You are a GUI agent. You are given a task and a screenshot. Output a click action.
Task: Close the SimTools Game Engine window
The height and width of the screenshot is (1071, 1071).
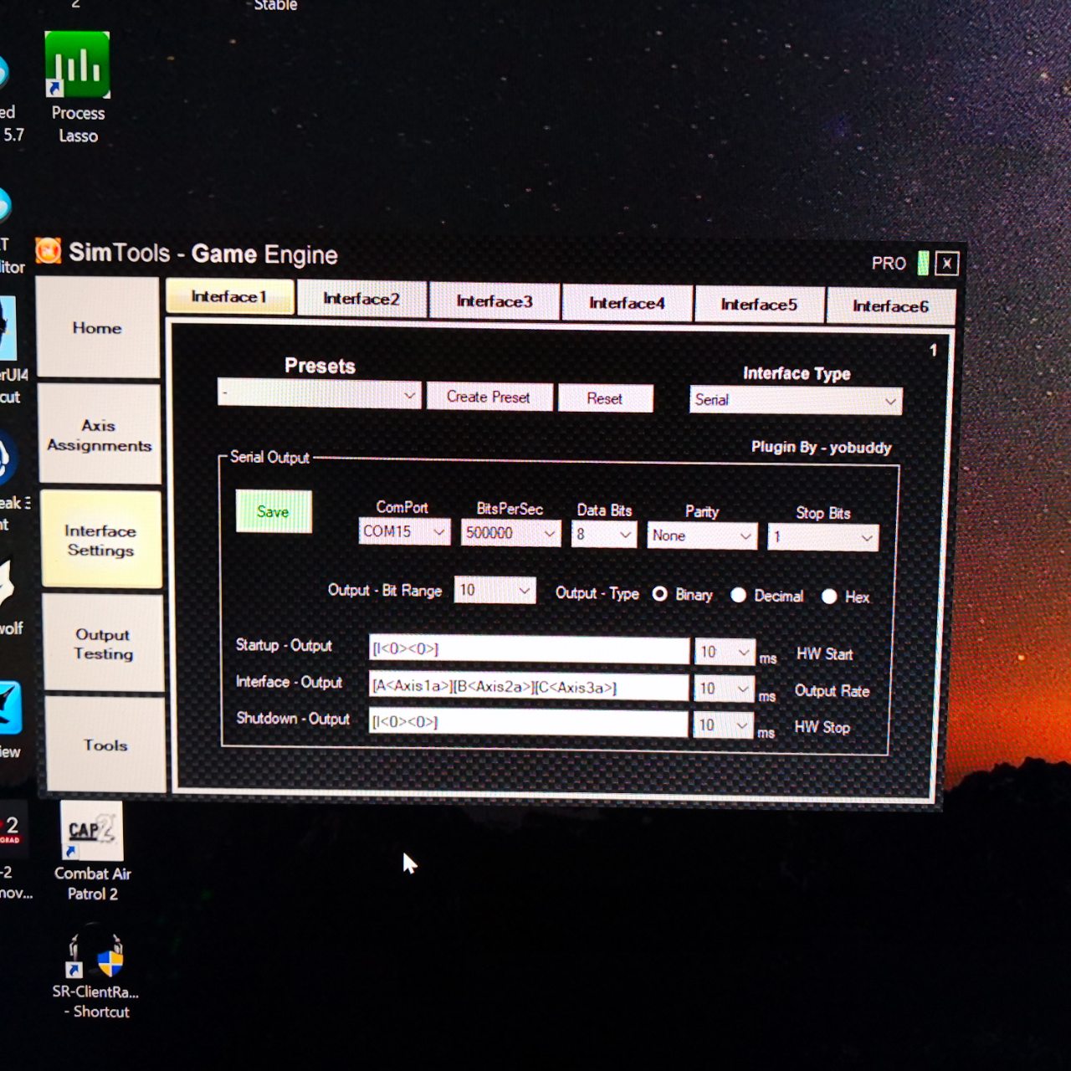coord(946,264)
